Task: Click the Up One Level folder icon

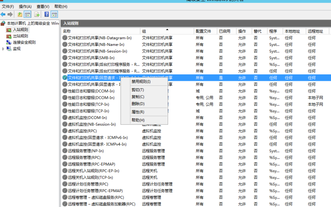Action: [x=20, y=14]
